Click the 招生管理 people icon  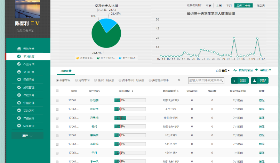tap(19, 126)
